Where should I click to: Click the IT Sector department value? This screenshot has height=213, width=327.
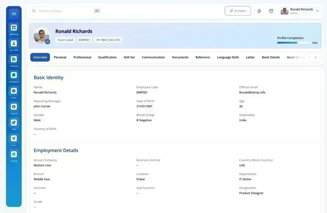pyautogui.click(x=245, y=179)
